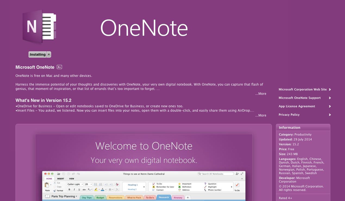Check the To Do tag checkbox
345x201 pixels.
point(154,184)
